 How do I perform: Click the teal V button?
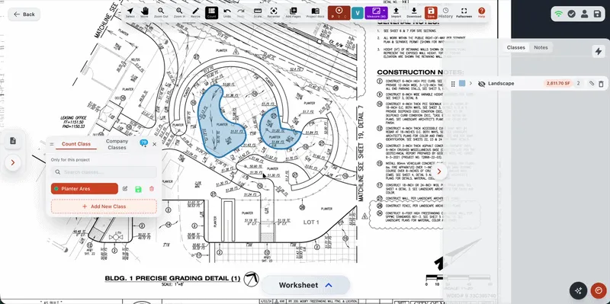pyautogui.click(x=357, y=13)
